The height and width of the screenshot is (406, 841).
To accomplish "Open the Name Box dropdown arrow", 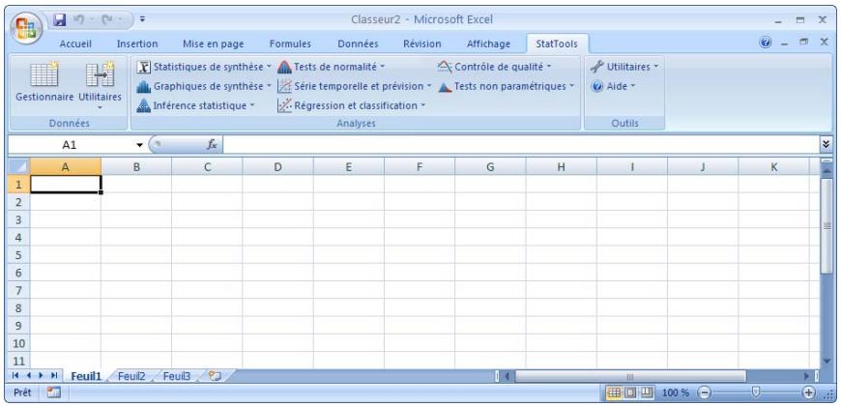I will click(x=139, y=145).
